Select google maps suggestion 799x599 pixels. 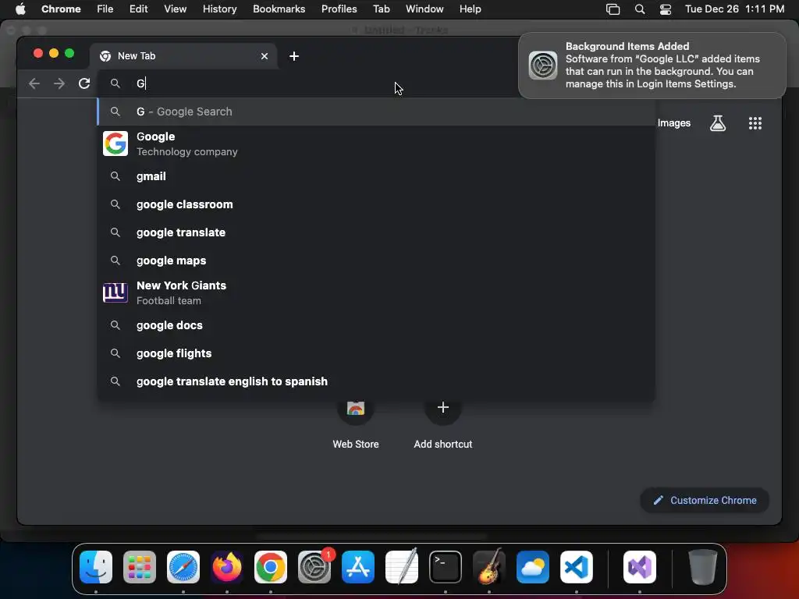pyautogui.click(x=376, y=261)
